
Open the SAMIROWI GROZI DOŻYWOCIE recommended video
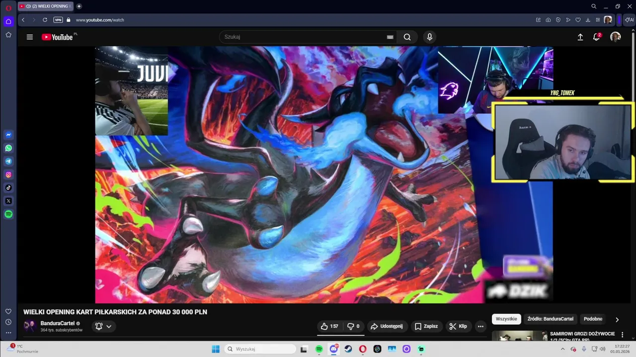point(582,337)
